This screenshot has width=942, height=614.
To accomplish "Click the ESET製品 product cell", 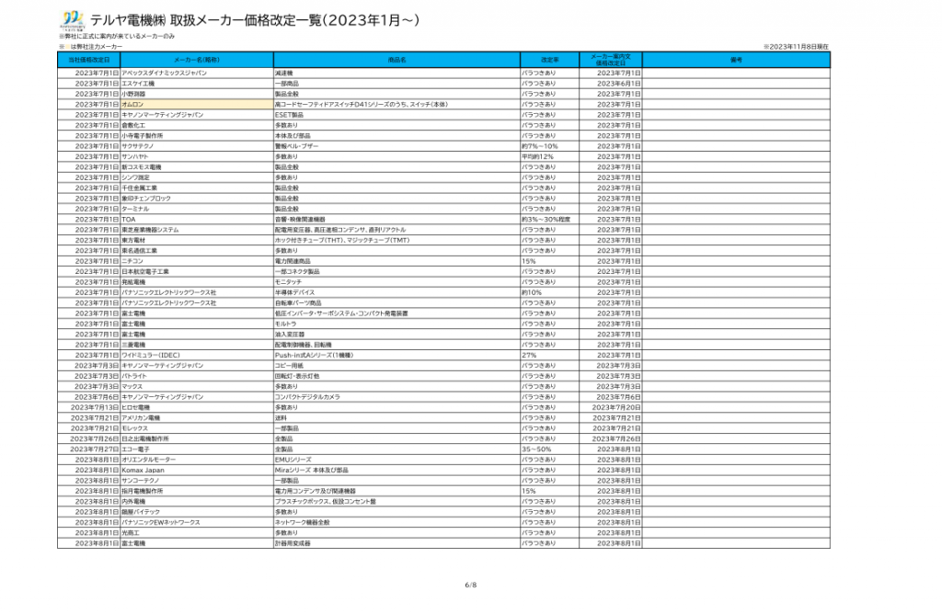I will point(396,115).
